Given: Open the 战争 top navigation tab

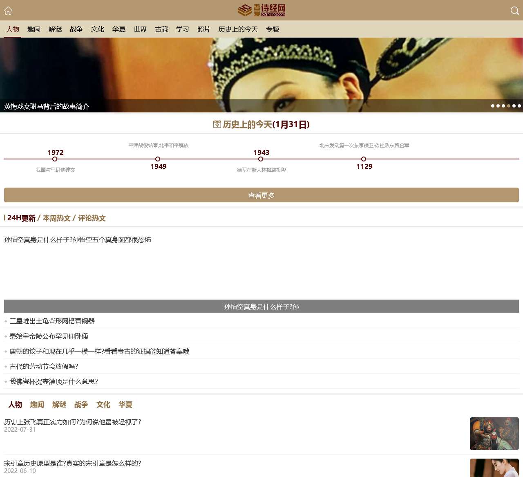Looking at the screenshot, I should pyautogui.click(x=76, y=29).
